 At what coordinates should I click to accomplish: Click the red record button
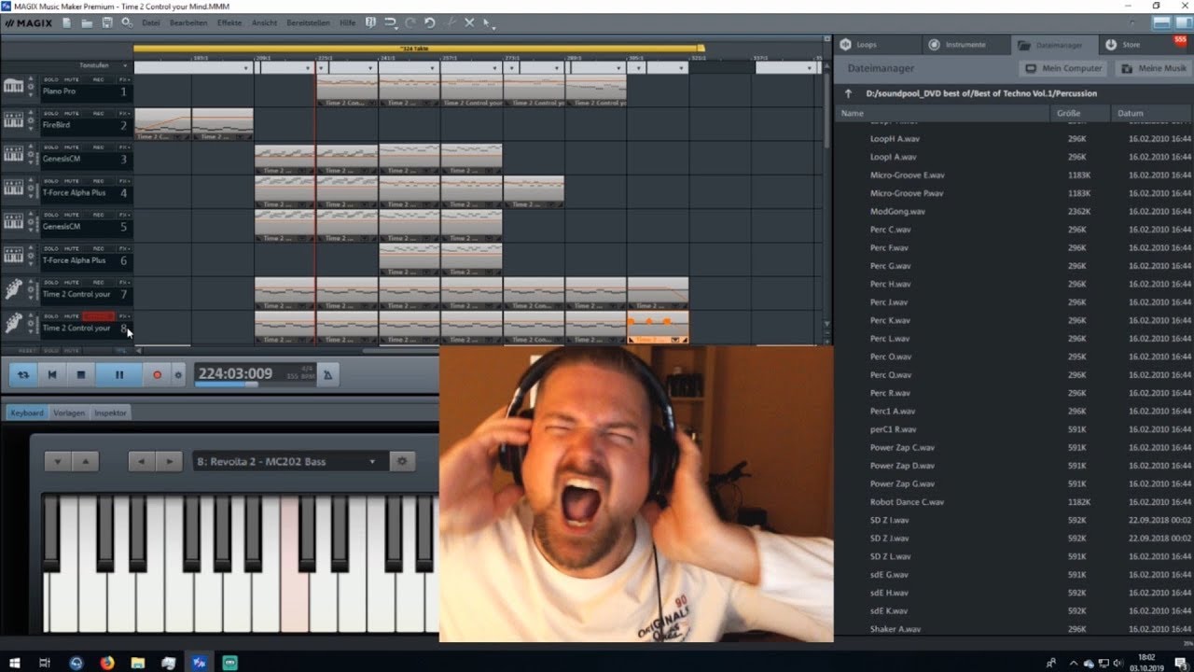click(x=157, y=375)
